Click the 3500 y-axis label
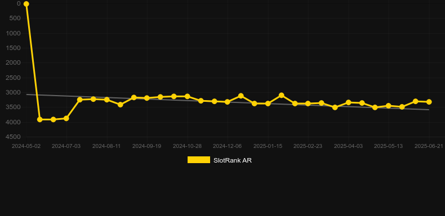 tap(14, 107)
